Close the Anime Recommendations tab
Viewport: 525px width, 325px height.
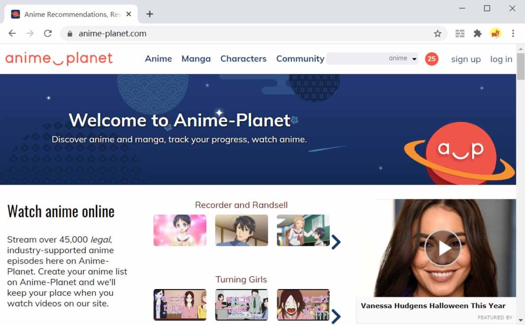coord(129,14)
